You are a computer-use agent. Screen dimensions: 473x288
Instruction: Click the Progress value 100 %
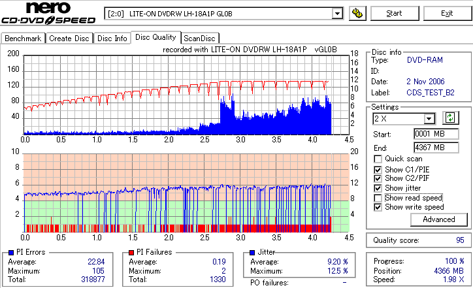pyautogui.click(x=455, y=261)
